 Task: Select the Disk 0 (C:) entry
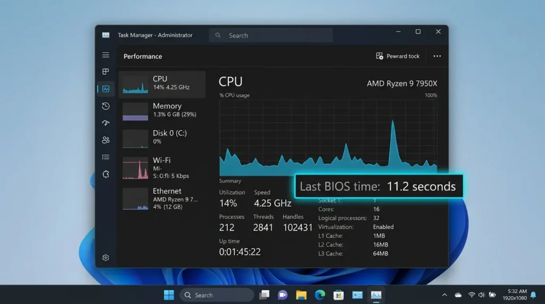162,138
